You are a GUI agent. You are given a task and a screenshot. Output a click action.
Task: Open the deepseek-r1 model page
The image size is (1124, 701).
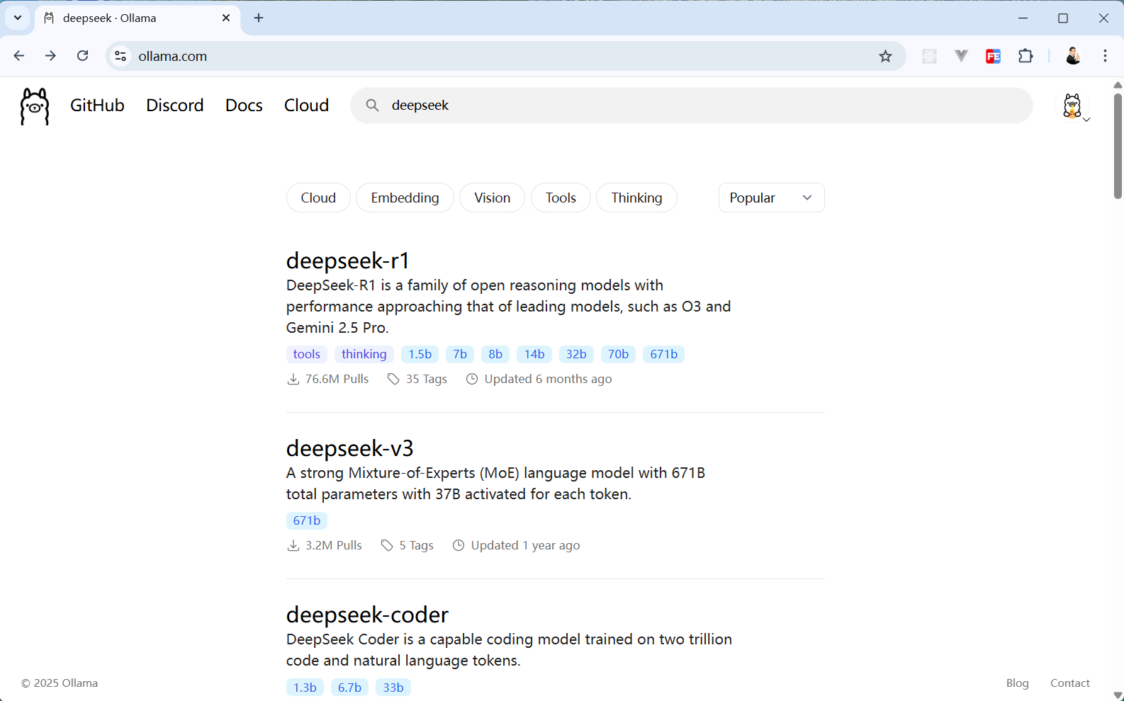coord(348,261)
